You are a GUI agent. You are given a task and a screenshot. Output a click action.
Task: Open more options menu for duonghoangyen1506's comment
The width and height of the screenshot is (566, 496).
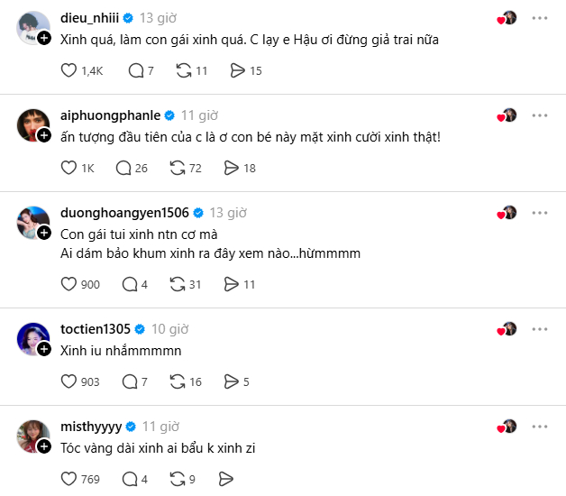(540, 213)
